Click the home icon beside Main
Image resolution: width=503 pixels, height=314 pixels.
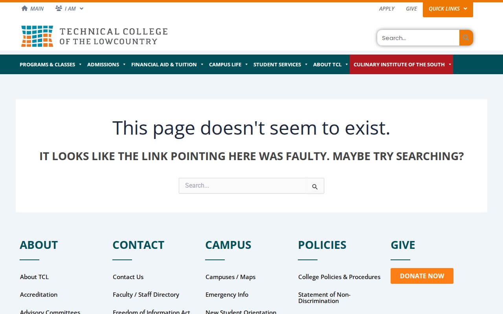click(x=24, y=8)
